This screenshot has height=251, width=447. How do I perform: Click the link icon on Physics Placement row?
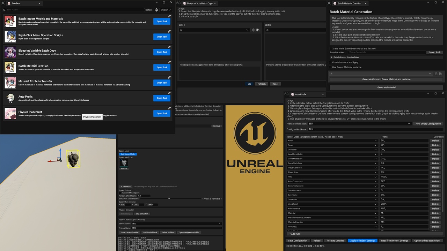pos(169,108)
